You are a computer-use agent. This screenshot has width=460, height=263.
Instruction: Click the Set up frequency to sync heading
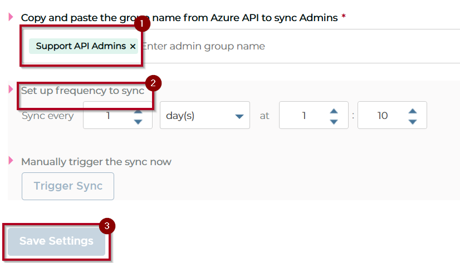click(83, 91)
